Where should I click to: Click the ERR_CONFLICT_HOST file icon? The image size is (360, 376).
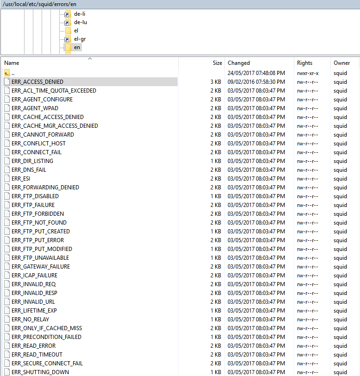(x=7, y=144)
